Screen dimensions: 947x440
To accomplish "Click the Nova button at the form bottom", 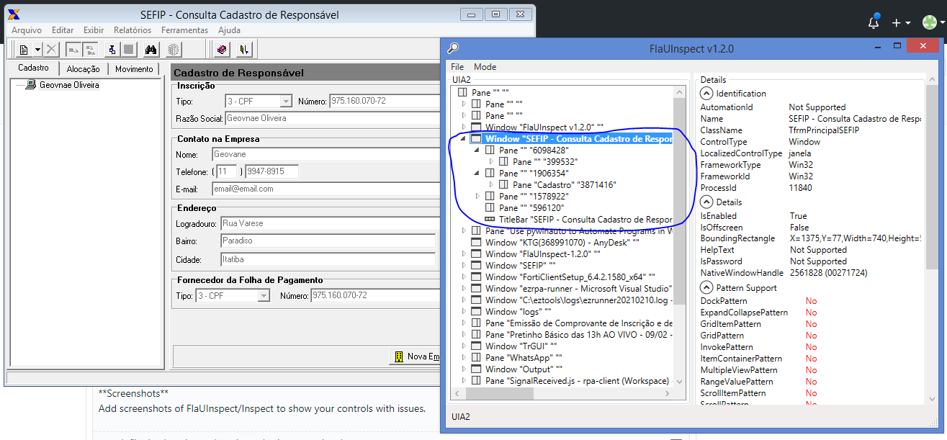I will click(x=416, y=356).
